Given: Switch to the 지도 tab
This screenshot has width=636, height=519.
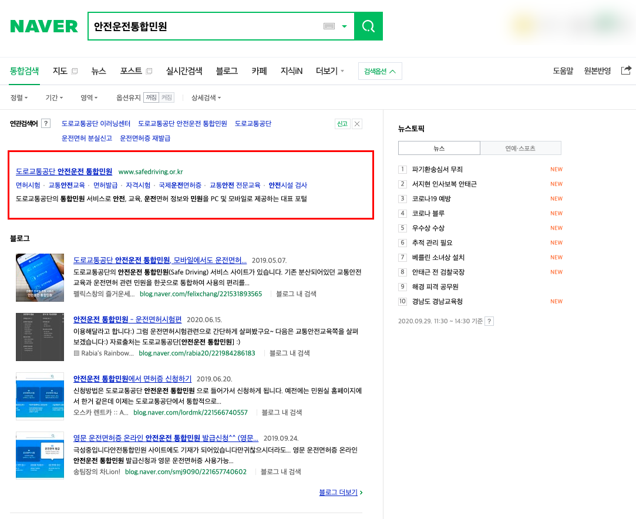Looking at the screenshot, I should [x=60, y=71].
